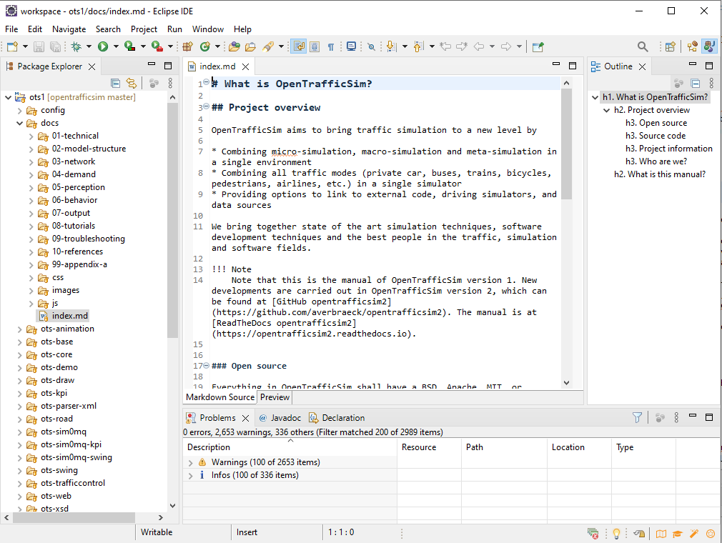Image resolution: width=722 pixels, height=543 pixels.
Task: Toggle fold marker on line 1
Action: (207, 82)
